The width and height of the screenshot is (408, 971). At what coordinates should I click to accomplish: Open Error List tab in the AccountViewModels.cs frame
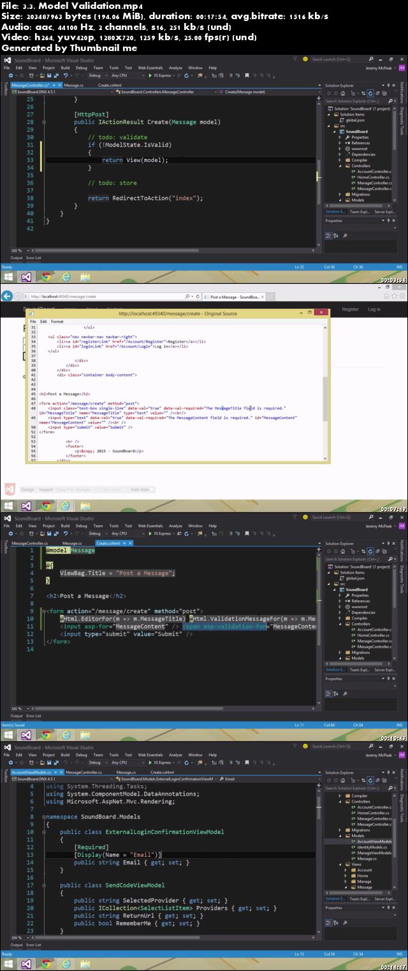[34, 945]
